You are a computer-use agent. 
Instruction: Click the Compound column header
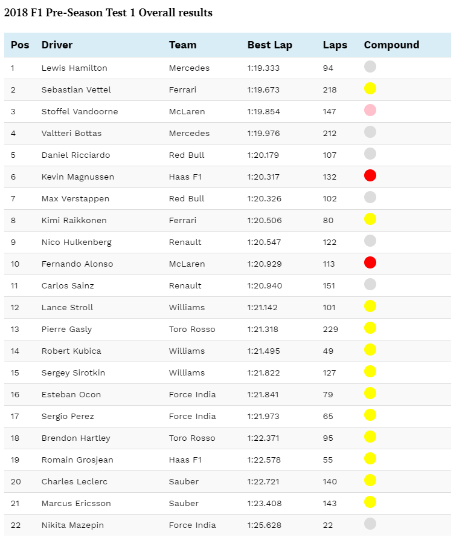[391, 45]
